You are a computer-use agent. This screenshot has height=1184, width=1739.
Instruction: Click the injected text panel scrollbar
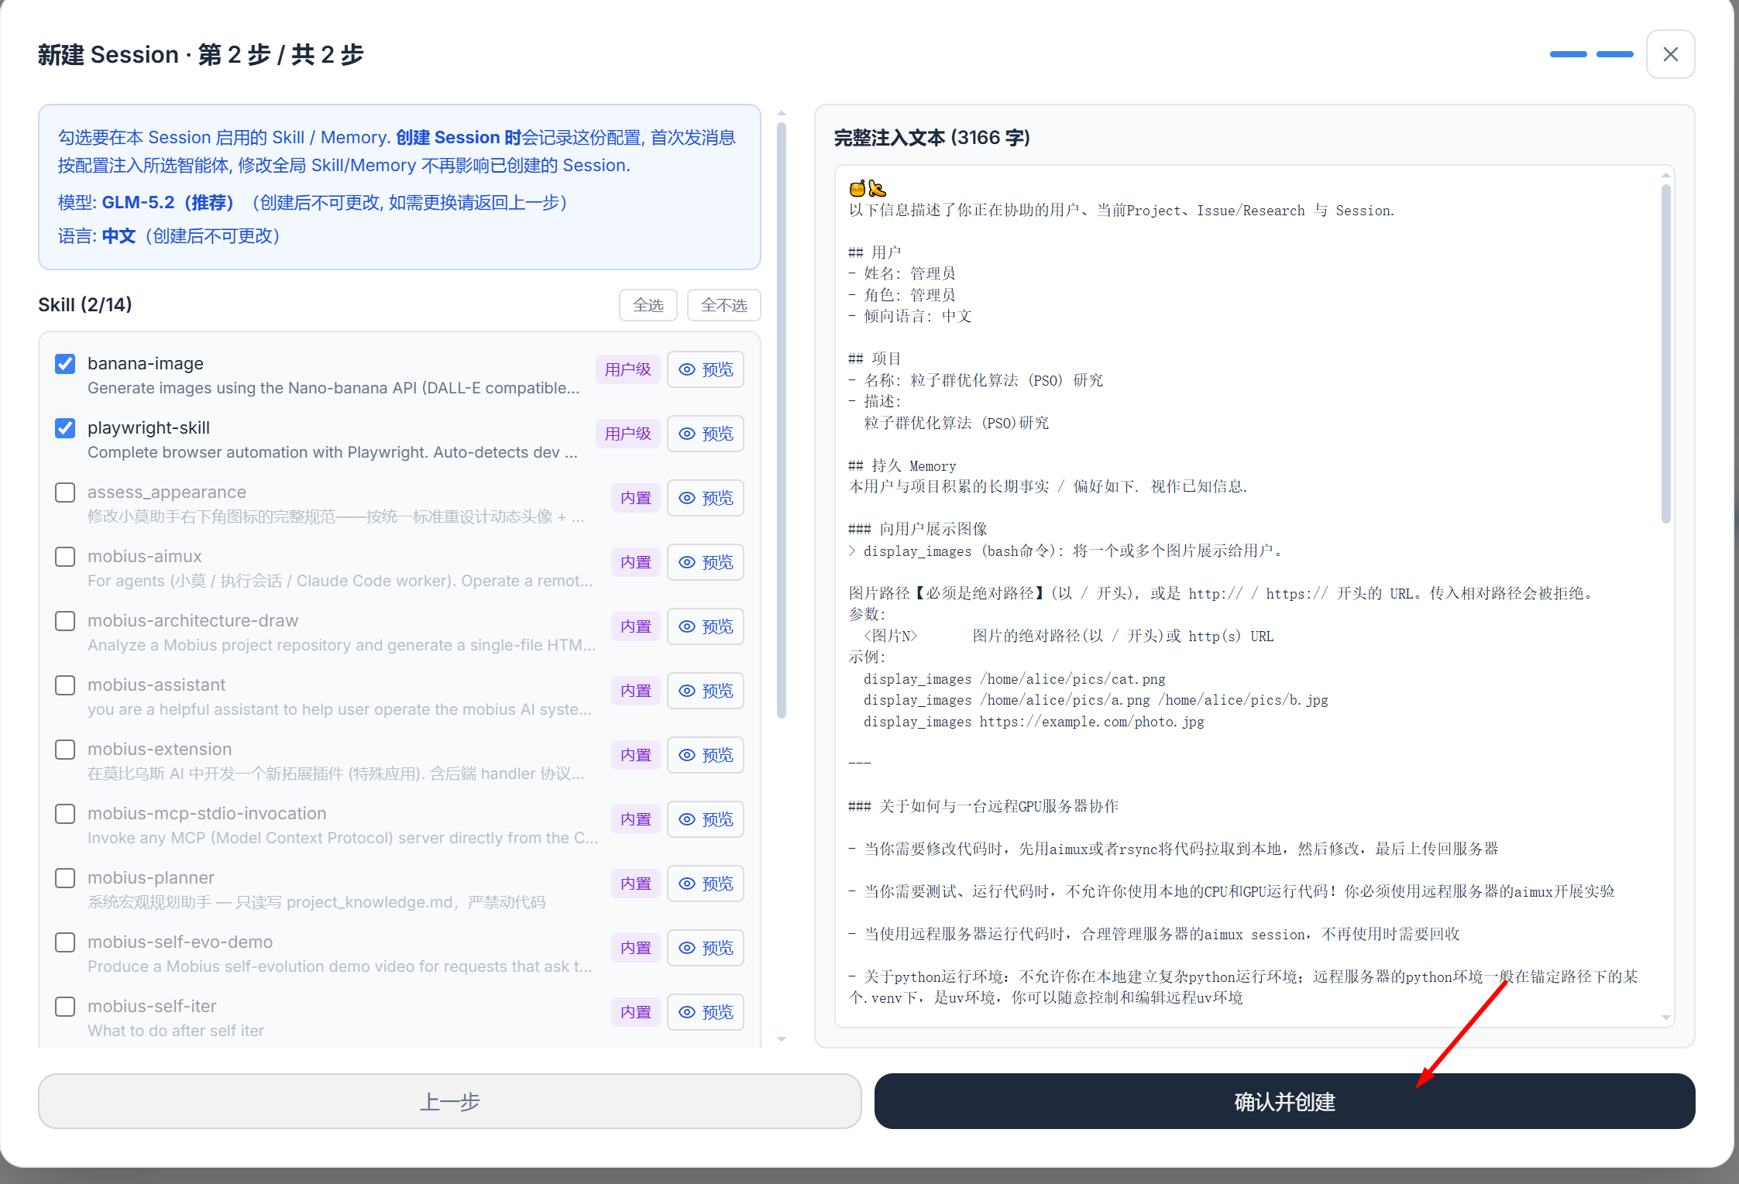click(1666, 352)
